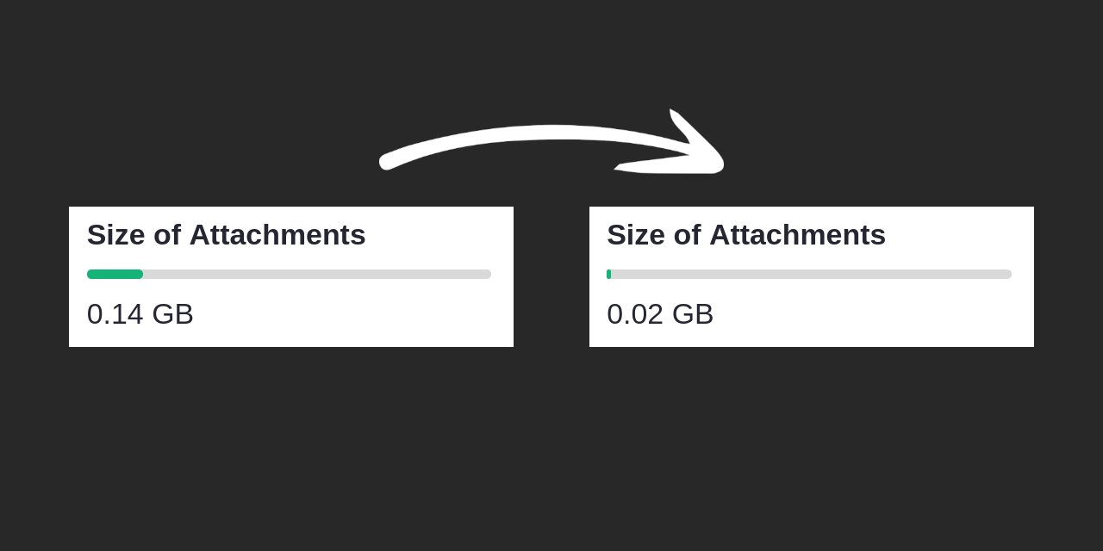
Task: Select the left 'Size of Attachments' heading
Action: [226, 235]
